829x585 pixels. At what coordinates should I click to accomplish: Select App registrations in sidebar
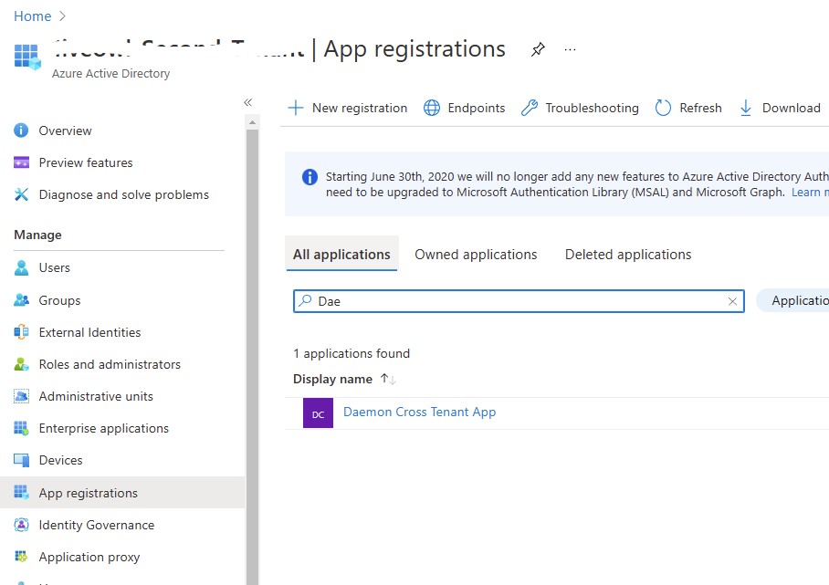(122, 493)
